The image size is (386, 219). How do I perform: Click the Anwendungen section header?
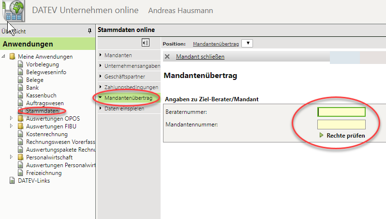(x=47, y=44)
